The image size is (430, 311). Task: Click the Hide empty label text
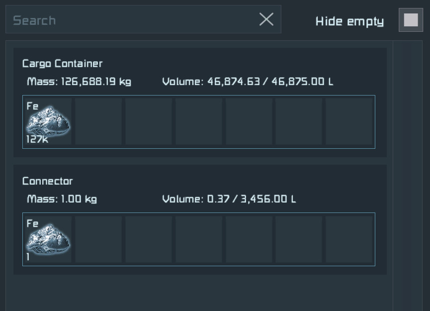coord(349,21)
